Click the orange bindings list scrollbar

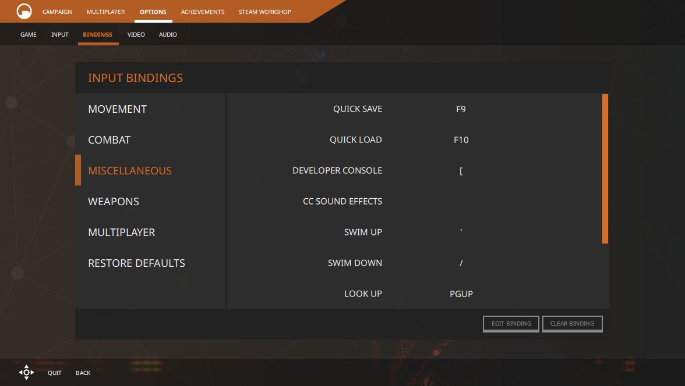(605, 169)
